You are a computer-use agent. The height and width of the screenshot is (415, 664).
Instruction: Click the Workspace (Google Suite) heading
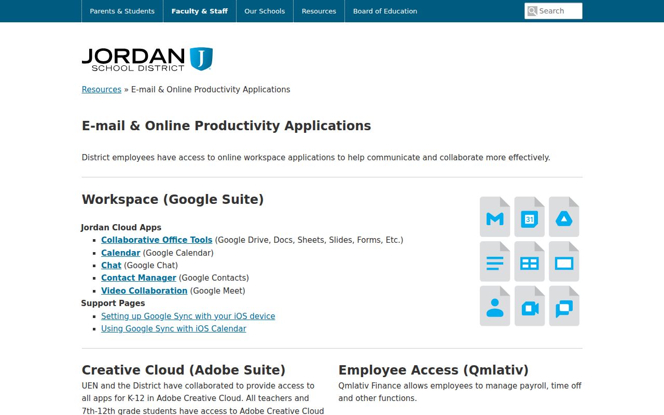pos(173,200)
